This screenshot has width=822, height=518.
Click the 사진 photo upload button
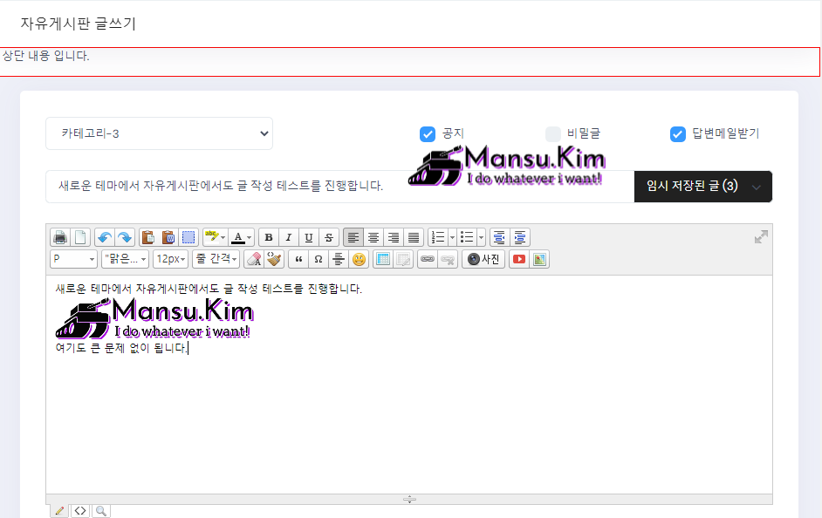tap(483, 259)
